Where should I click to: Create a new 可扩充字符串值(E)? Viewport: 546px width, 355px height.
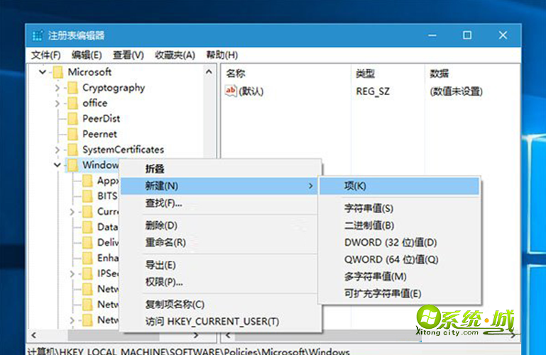[400, 293]
